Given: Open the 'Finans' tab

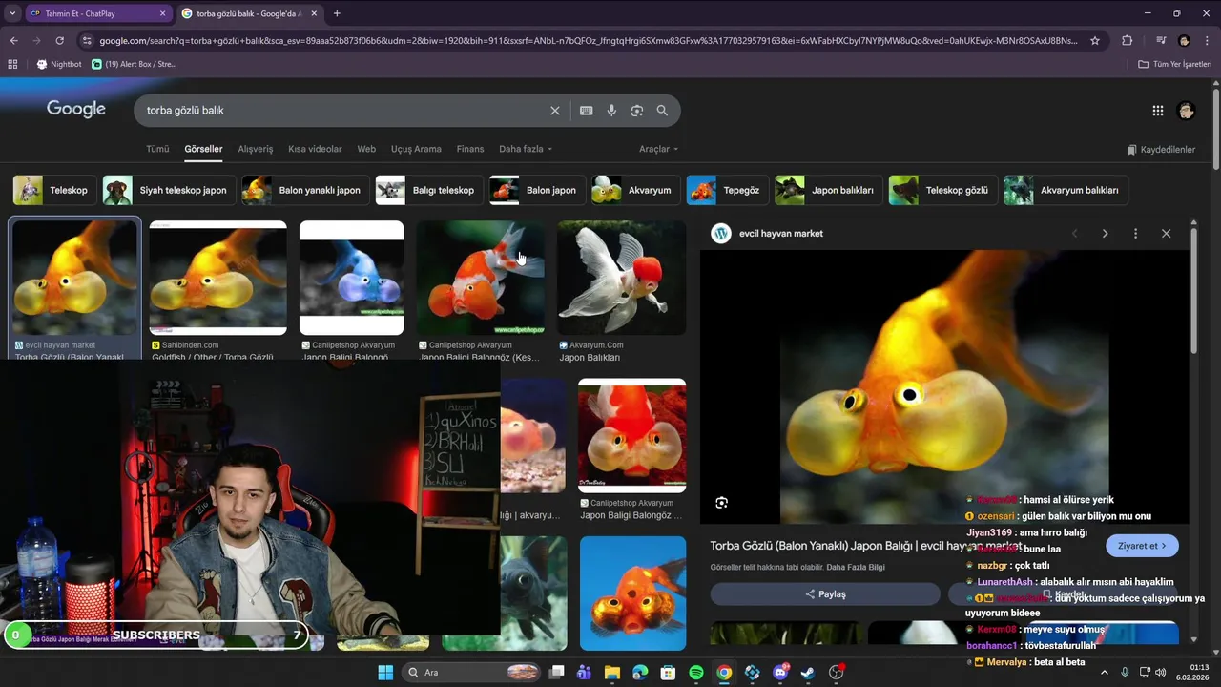Looking at the screenshot, I should (470, 149).
